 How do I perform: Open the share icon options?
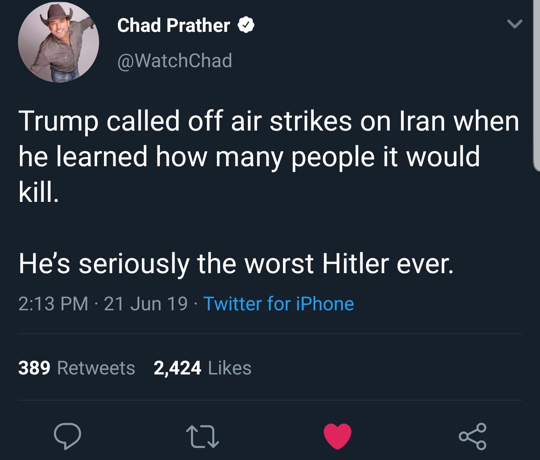[473, 436]
